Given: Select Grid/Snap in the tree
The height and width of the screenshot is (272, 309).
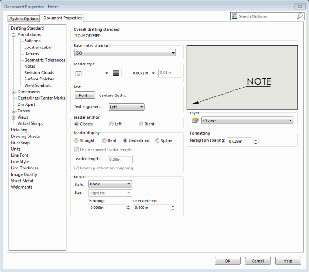Looking at the screenshot, I should tap(20, 143).
